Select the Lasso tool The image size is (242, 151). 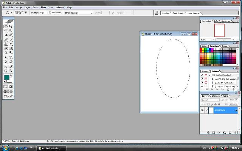(6, 31)
